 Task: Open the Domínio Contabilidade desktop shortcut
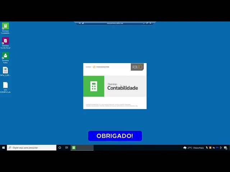point(5,28)
